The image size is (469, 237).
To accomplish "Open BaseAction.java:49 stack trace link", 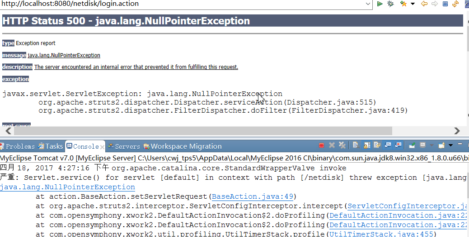I will coord(253,196).
